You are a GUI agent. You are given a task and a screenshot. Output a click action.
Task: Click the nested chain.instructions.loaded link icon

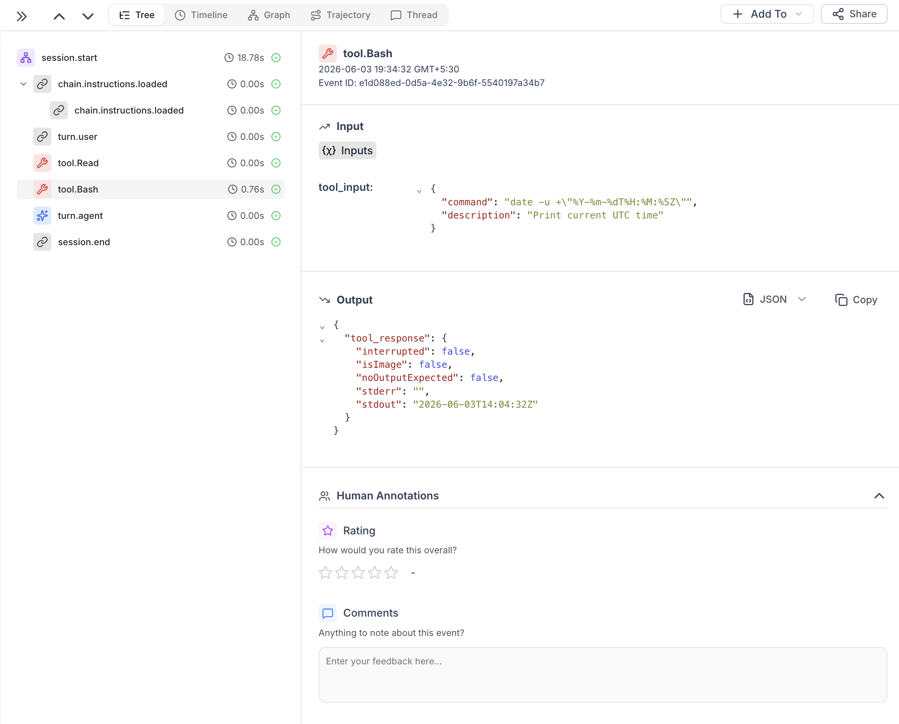coord(59,110)
